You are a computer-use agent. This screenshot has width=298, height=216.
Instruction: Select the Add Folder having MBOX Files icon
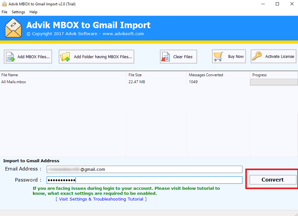point(65,56)
